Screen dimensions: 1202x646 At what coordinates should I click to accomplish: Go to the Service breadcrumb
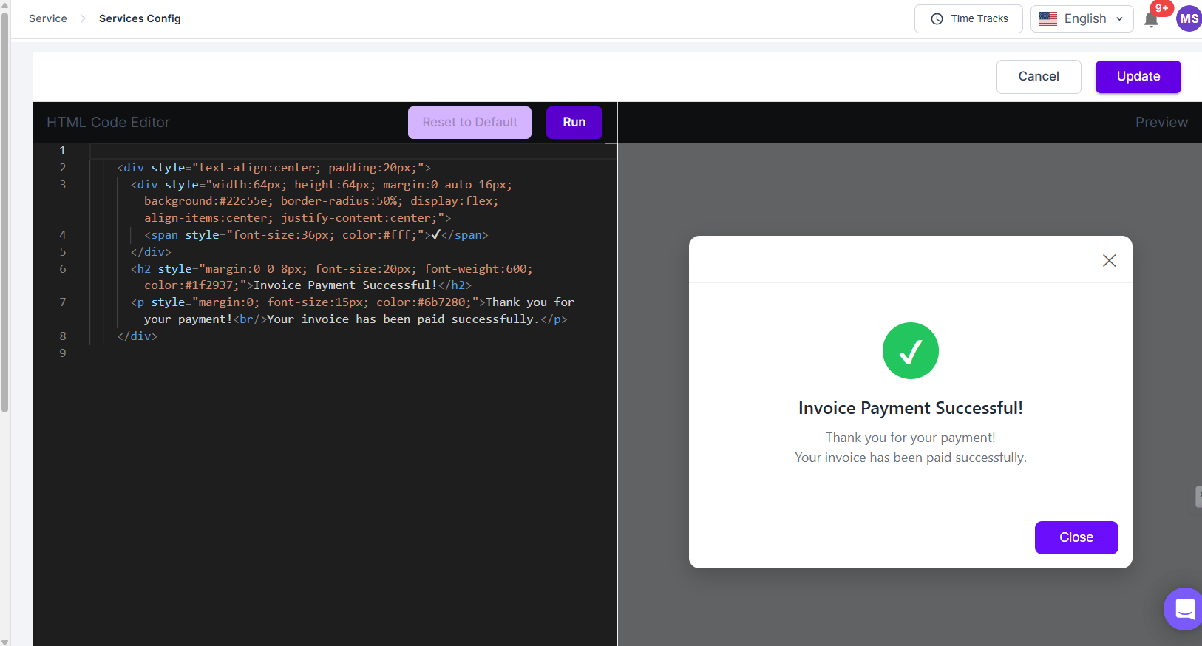pos(48,18)
